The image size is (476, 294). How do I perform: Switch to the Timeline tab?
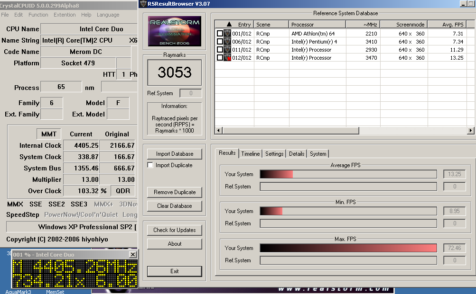click(x=250, y=154)
